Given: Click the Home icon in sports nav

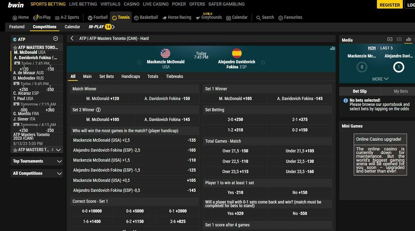Looking at the screenshot, I should [15, 17].
